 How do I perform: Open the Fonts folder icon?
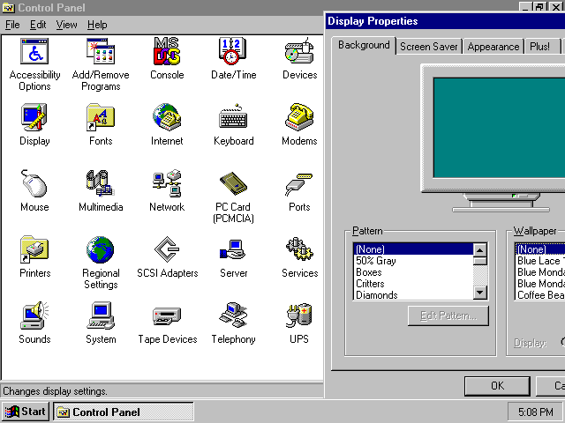[101, 117]
